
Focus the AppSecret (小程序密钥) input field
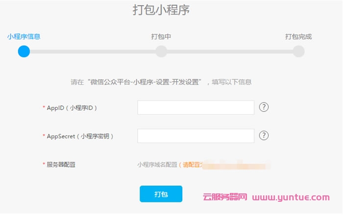point(196,136)
